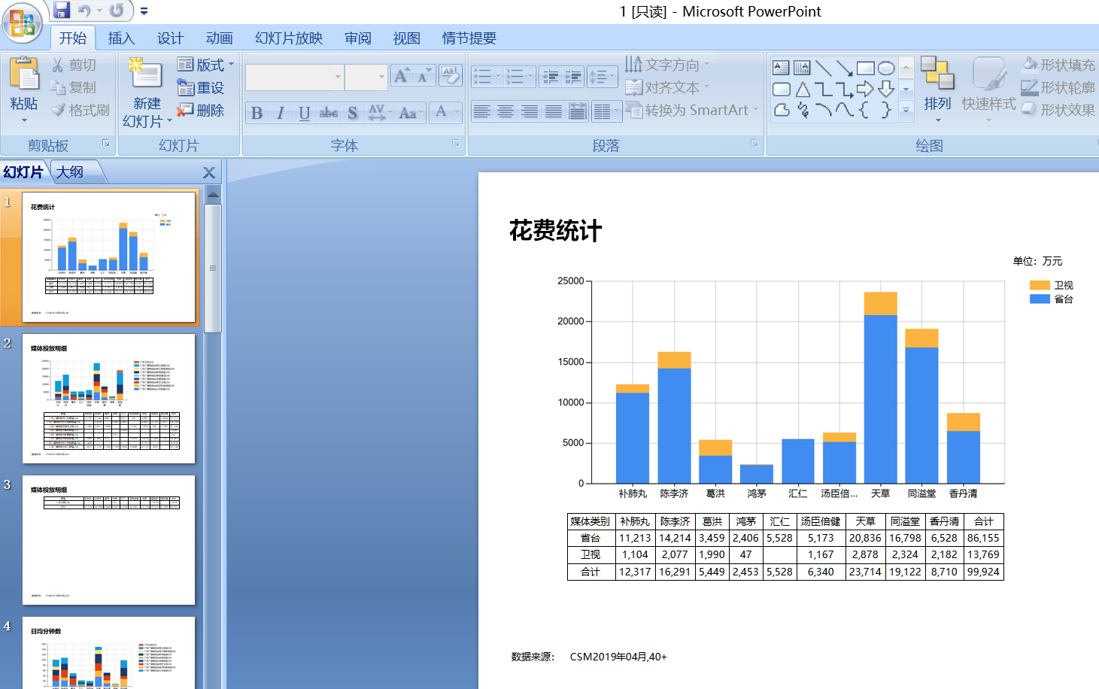Align text to the right
This screenshot has width=1099, height=689.
(530, 112)
